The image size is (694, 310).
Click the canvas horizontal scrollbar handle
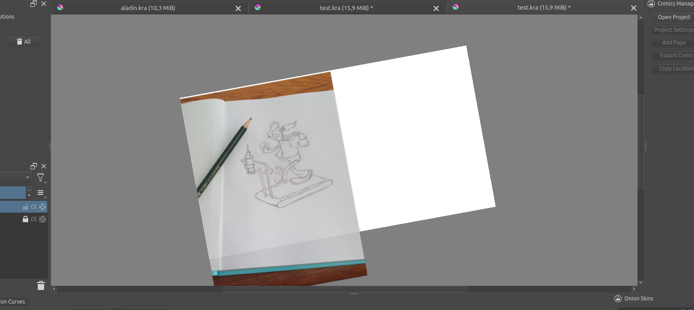coord(345,289)
